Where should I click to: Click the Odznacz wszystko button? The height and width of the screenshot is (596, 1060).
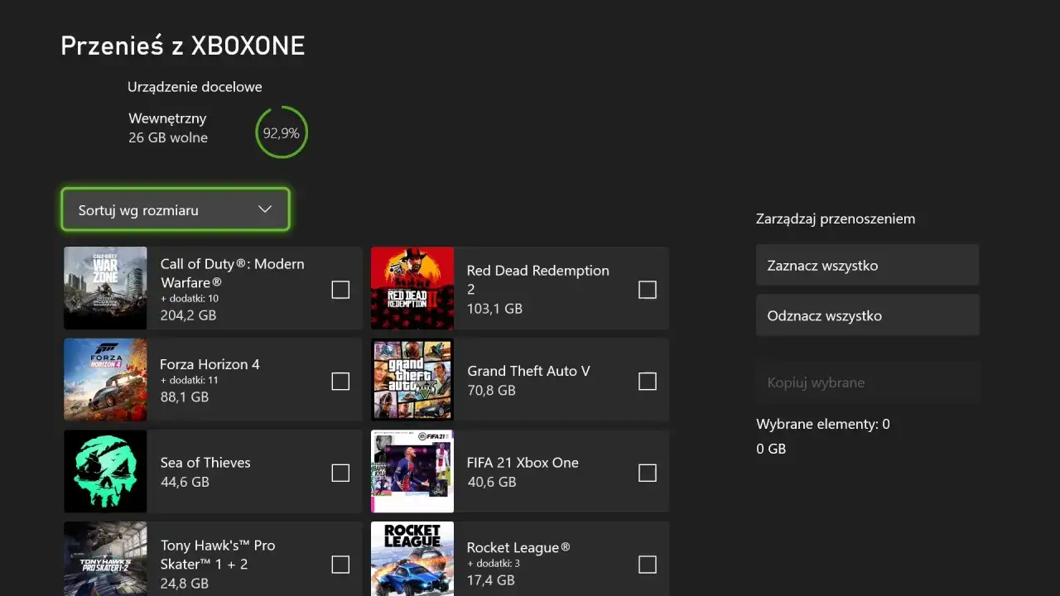[867, 315]
